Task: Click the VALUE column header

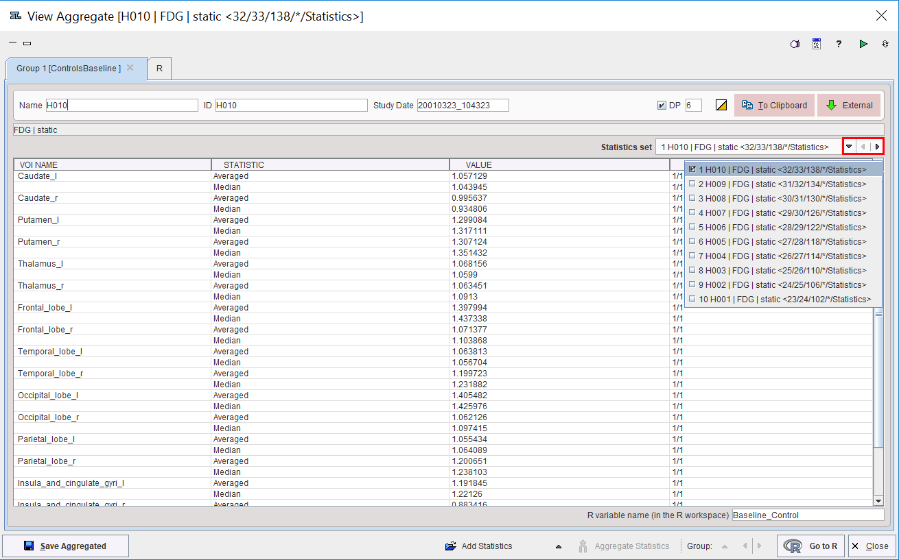Action: (x=559, y=165)
